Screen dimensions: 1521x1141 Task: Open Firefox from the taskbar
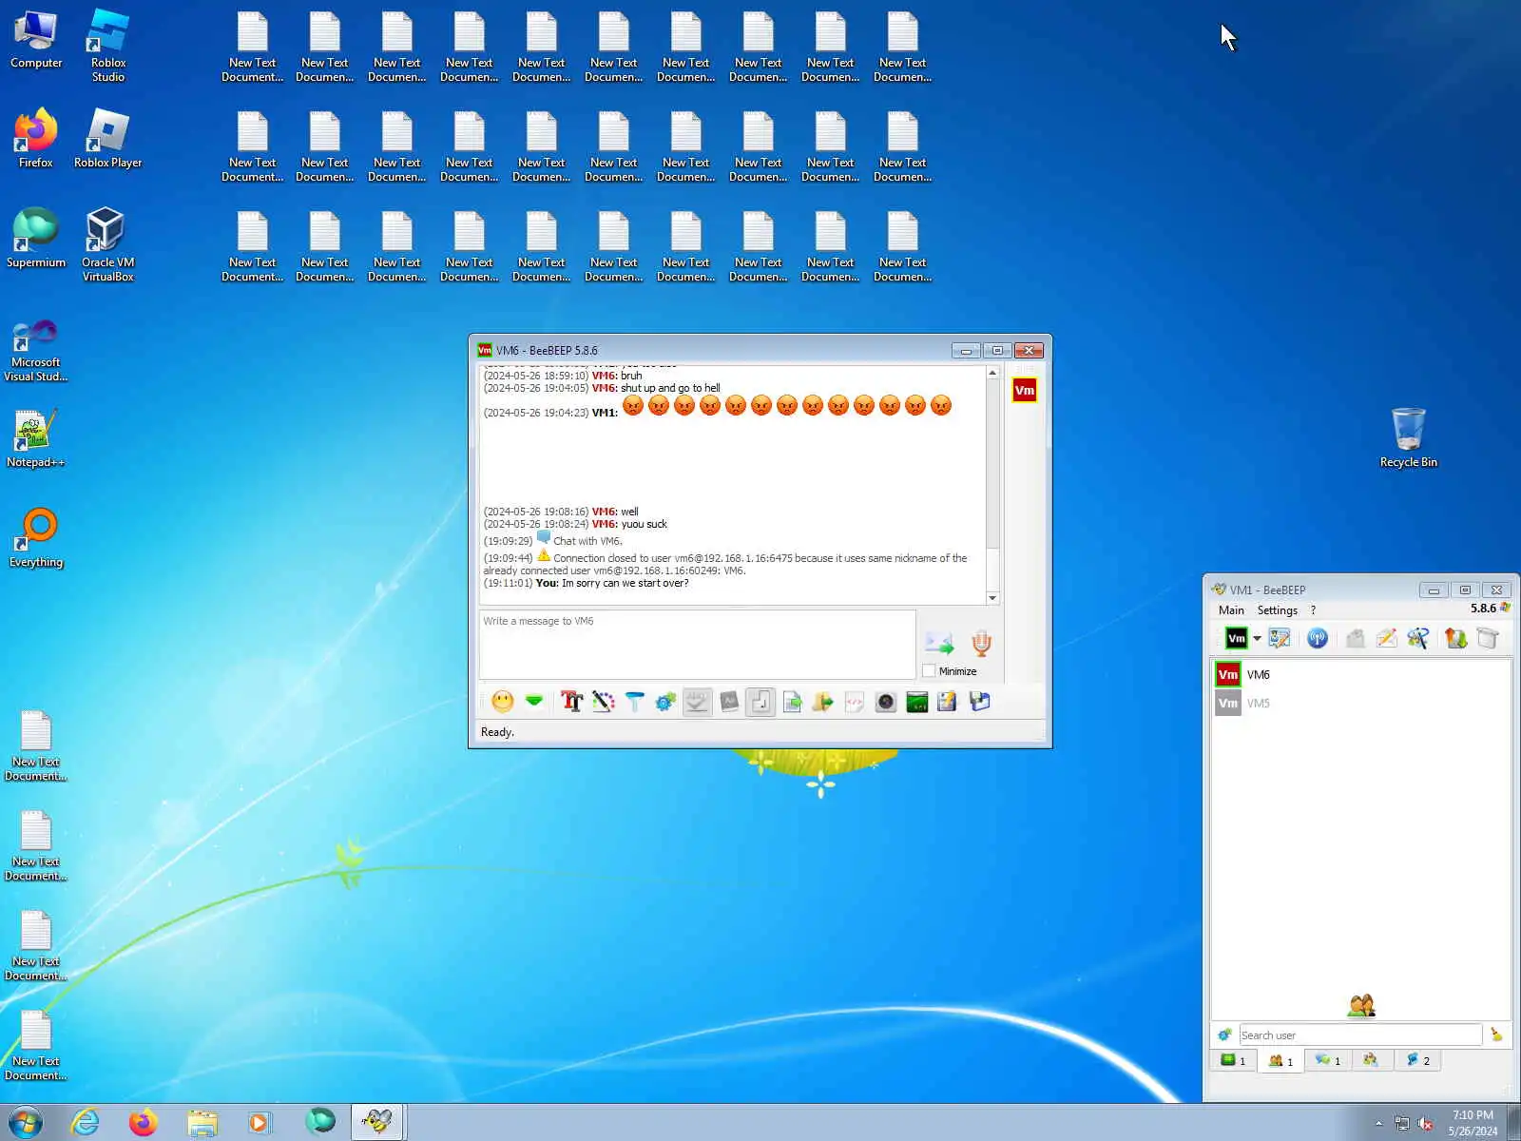coord(144,1123)
